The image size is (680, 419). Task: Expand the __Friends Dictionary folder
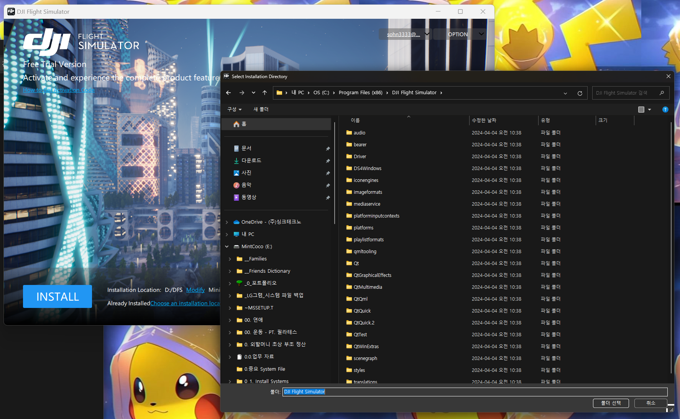pos(230,271)
